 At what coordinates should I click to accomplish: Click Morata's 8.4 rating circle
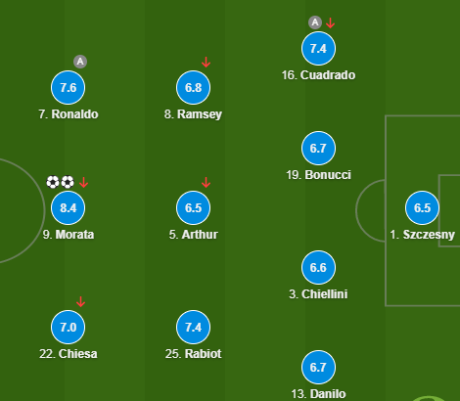tap(69, 207)
